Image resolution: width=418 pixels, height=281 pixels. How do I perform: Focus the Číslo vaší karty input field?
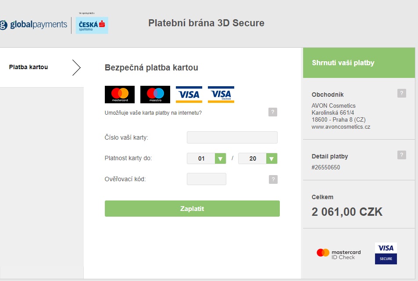pos(232,137)
